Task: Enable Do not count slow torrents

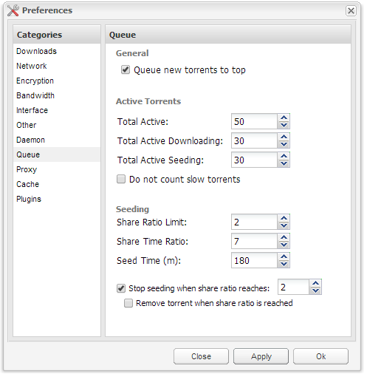Action: point(121,179)
